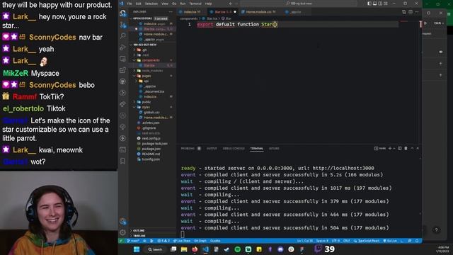Click the UTF-8 encoding status item

tap(336, 241)
